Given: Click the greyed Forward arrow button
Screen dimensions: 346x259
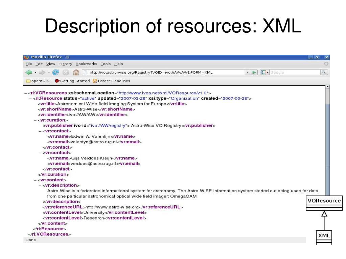Looking at the screenshot, I should (x=42, y=72).
